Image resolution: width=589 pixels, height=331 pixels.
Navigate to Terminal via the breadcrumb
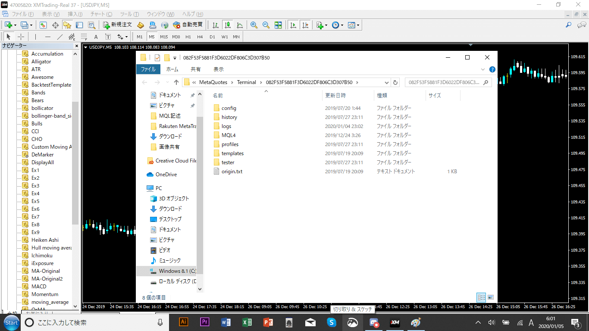coord(246,82)
